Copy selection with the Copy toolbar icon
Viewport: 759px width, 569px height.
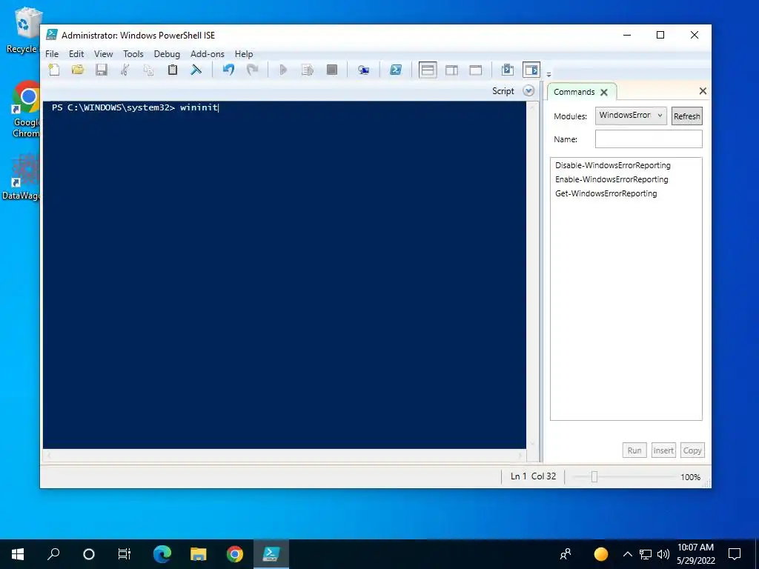coord(148,70)
